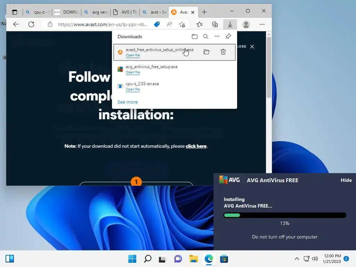Open the Edge tab actions menu icon
The height and width of the screenshot is (267, 356).
pos(15,12)
